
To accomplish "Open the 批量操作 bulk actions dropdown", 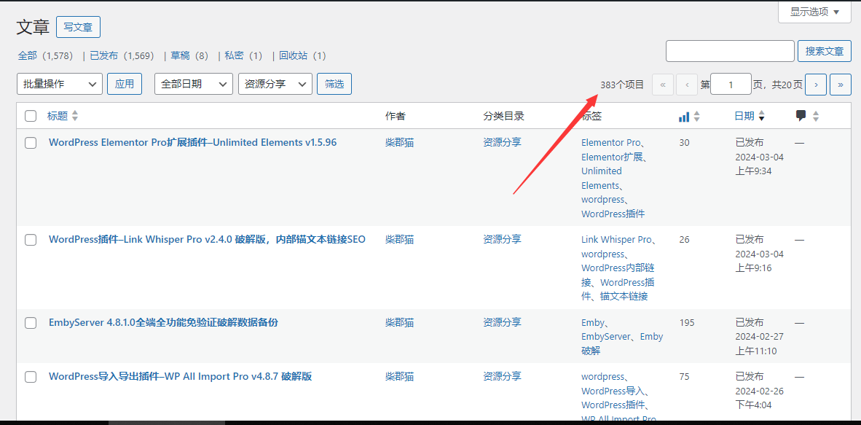I will pyautogui.click(x=60, y=84).
